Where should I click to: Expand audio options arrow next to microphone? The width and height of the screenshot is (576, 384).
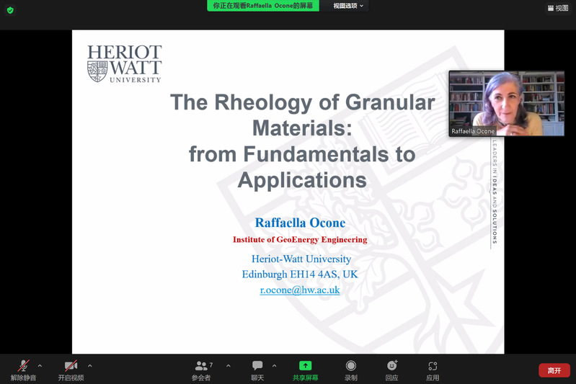pos(40,366)
